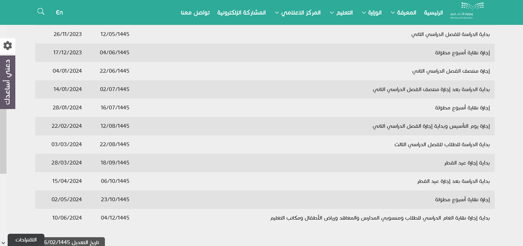Select Hijri date 06/10/1445
The height and width of the screenshot is (246, 523).
115,181
